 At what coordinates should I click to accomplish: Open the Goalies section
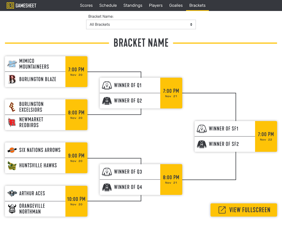click(x=176, y=5)
